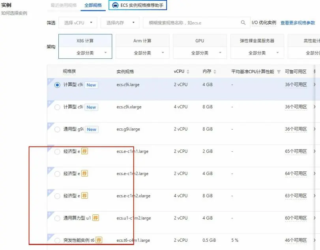Click 通用型 g9i family name
Viewport: 320px width, 250px height.
pos(73,129)
